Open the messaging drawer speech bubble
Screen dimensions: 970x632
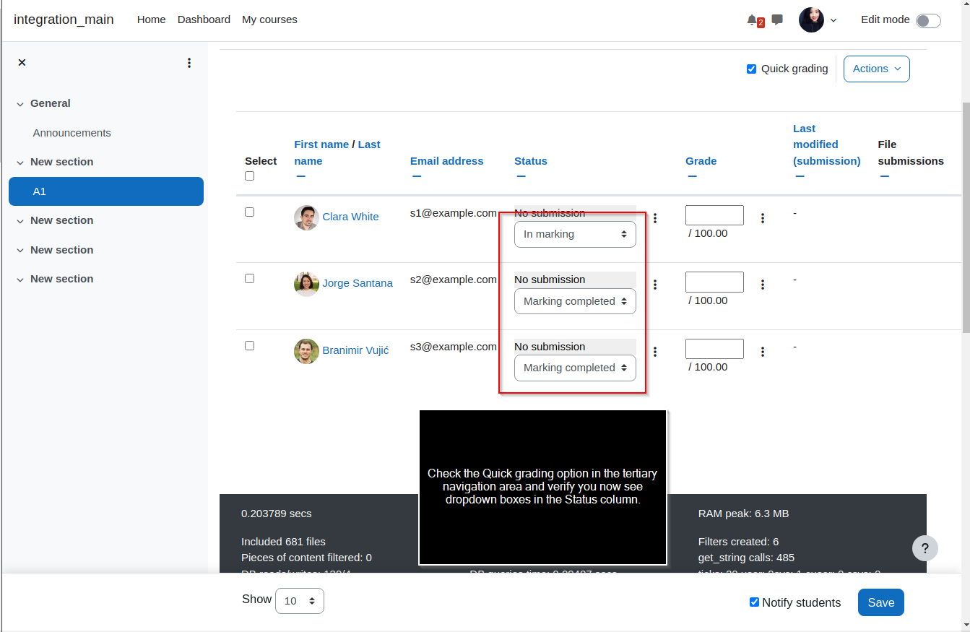point(777,20)
